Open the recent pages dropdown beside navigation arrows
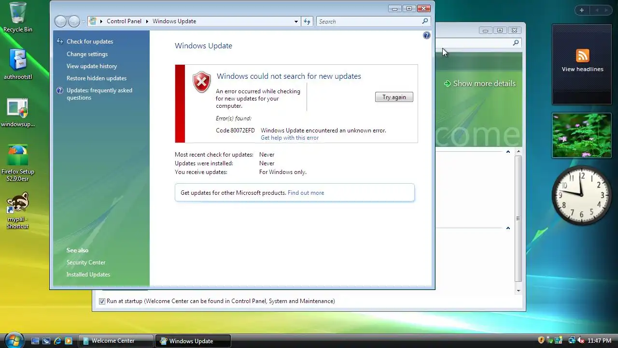The image size is (618, 348). pyautogui.click(x=83, y=21)
